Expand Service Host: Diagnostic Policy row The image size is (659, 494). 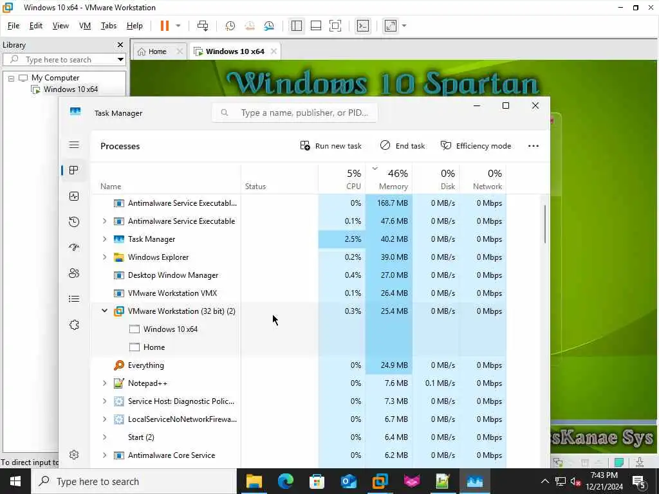[x=105, y=401]
